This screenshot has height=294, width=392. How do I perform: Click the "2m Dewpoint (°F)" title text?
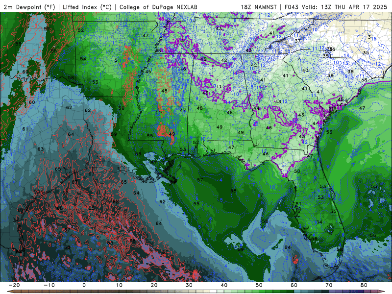(x=29, y=7)
